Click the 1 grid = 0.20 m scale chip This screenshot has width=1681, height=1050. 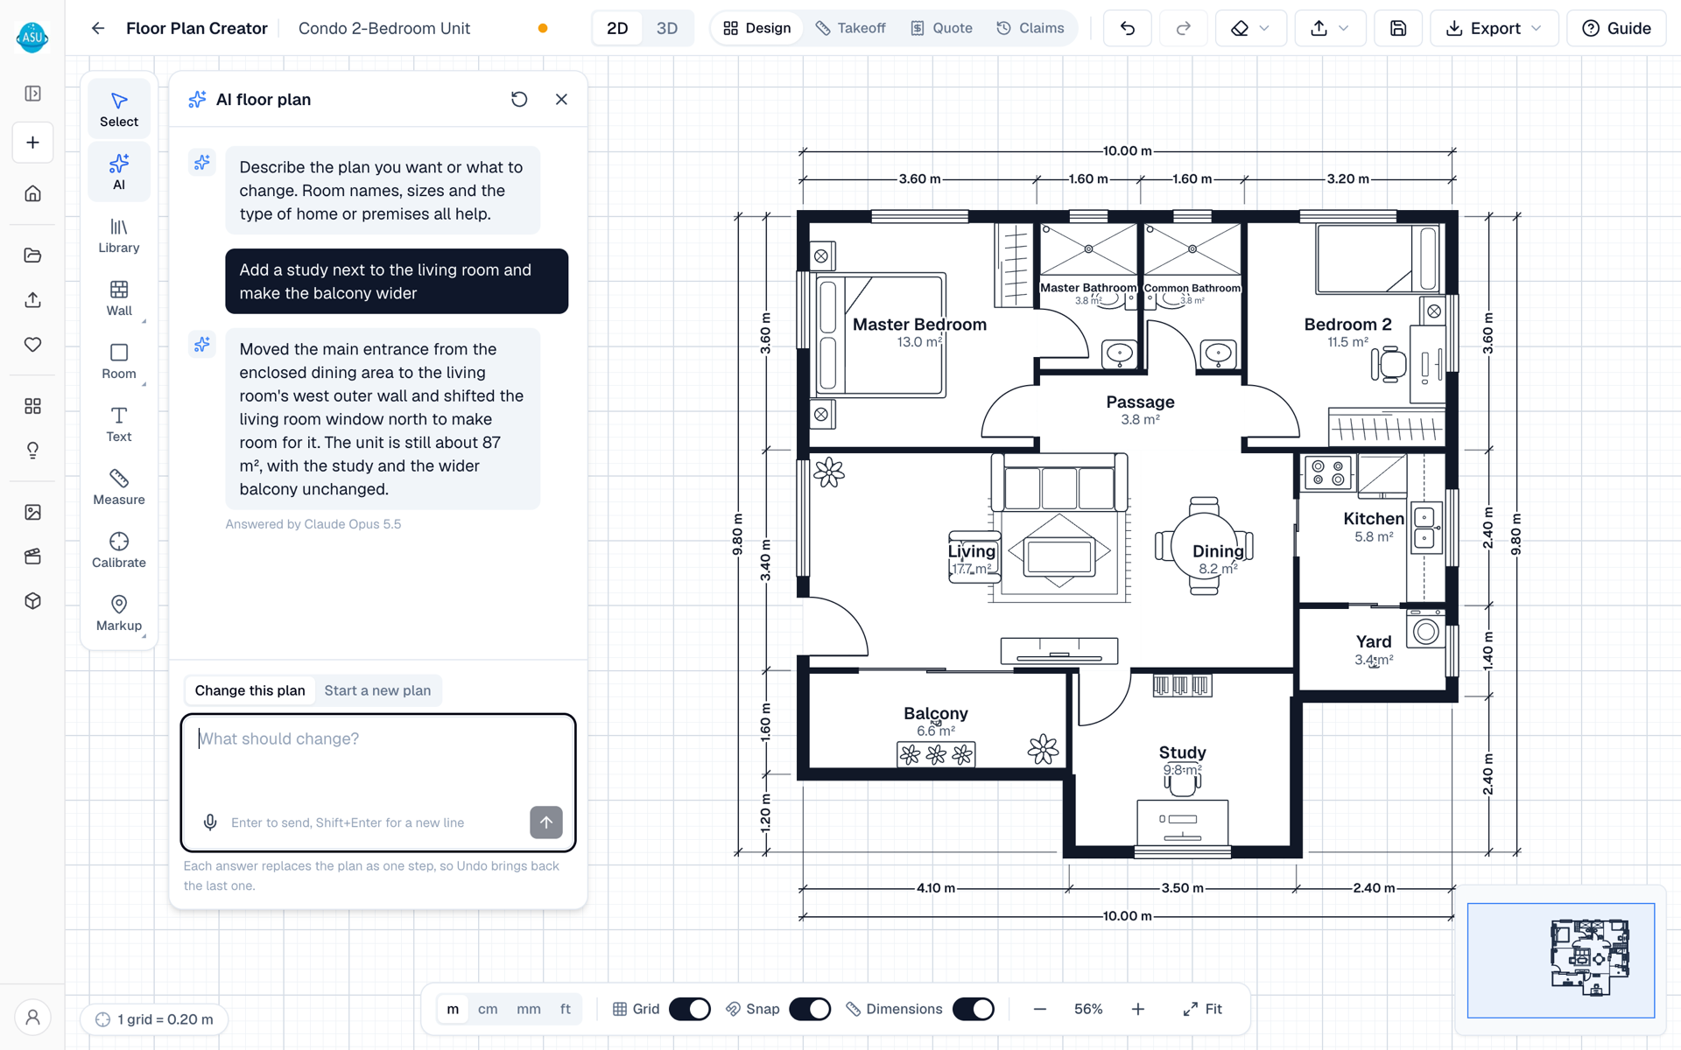point(154,1019)
